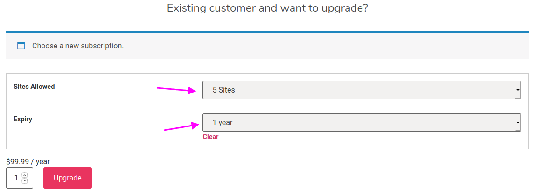Click the 'Choose a new subscription.' notice text
The image size is (536, 193).
pos(78,46)
